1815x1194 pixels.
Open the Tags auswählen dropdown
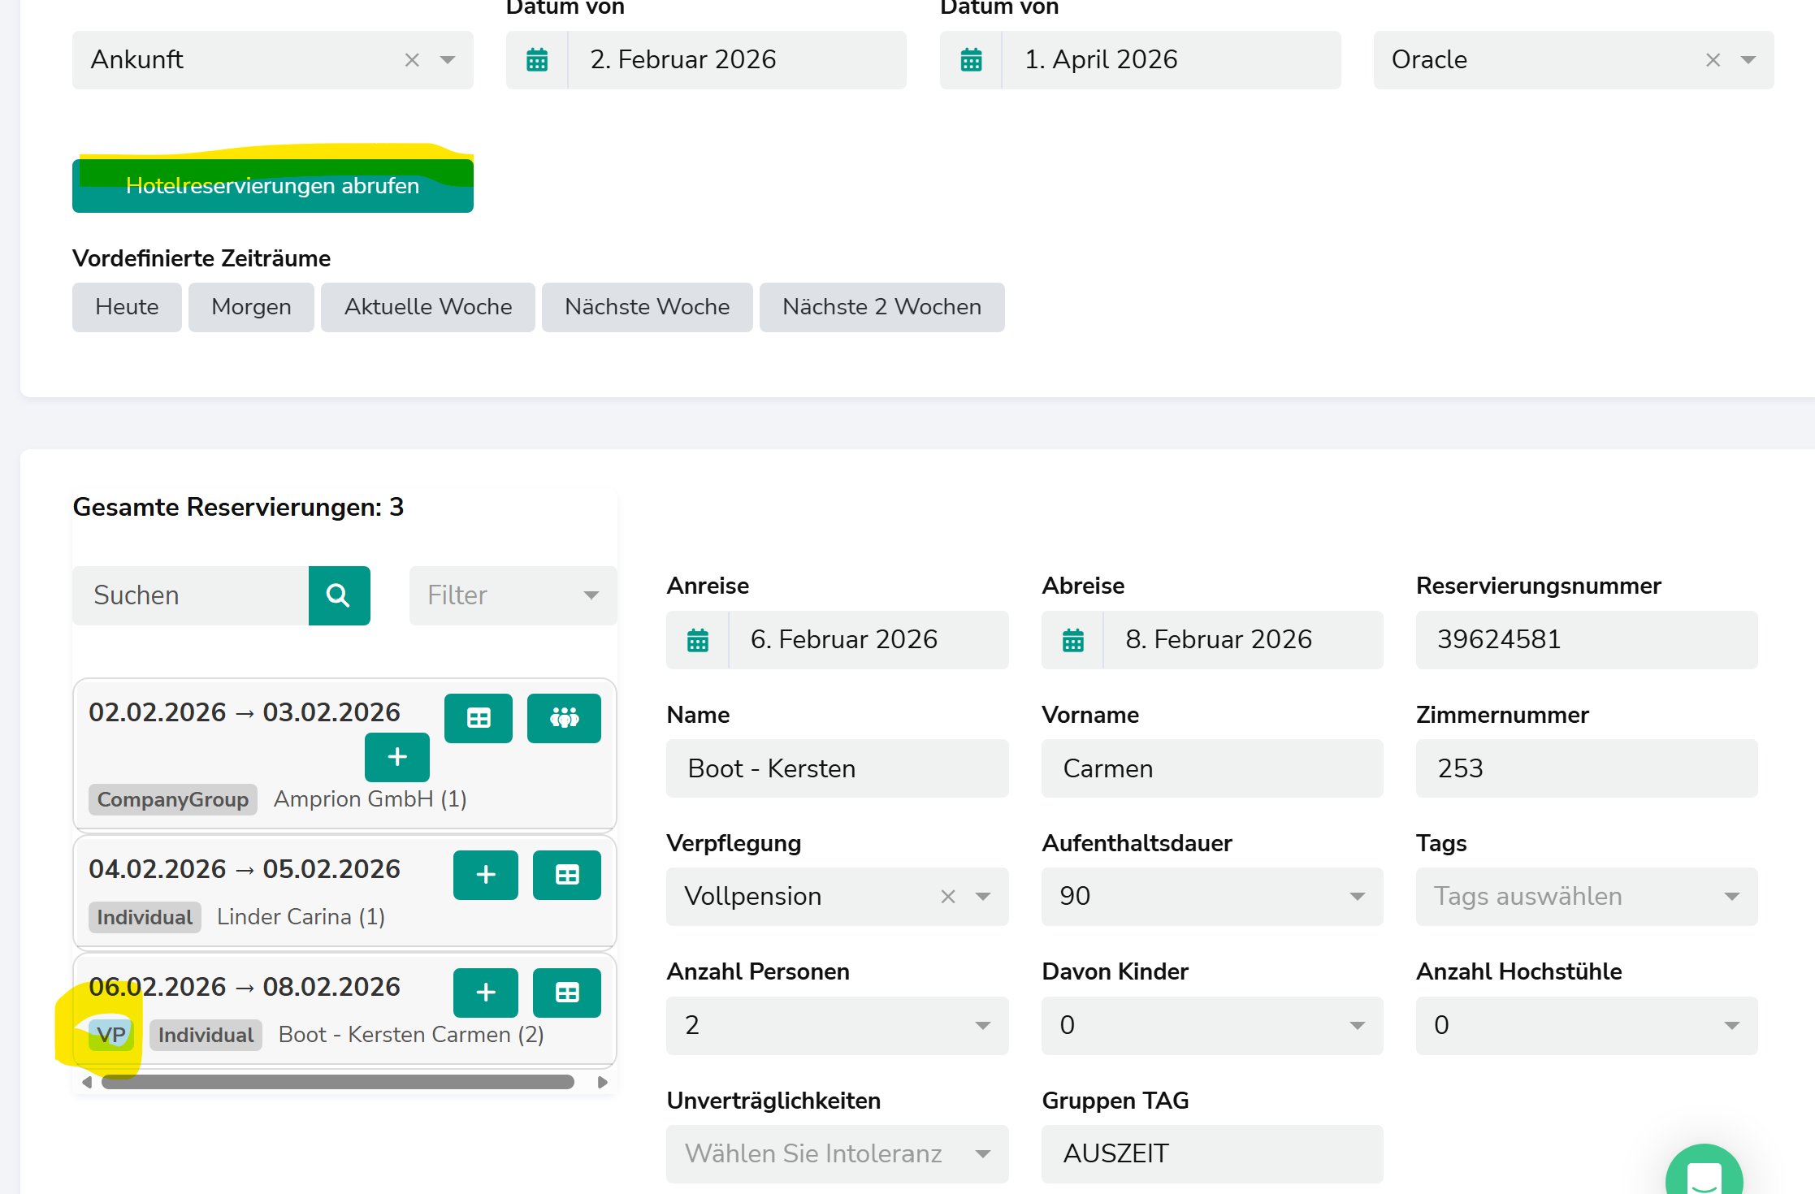[x=1587, y=897]
